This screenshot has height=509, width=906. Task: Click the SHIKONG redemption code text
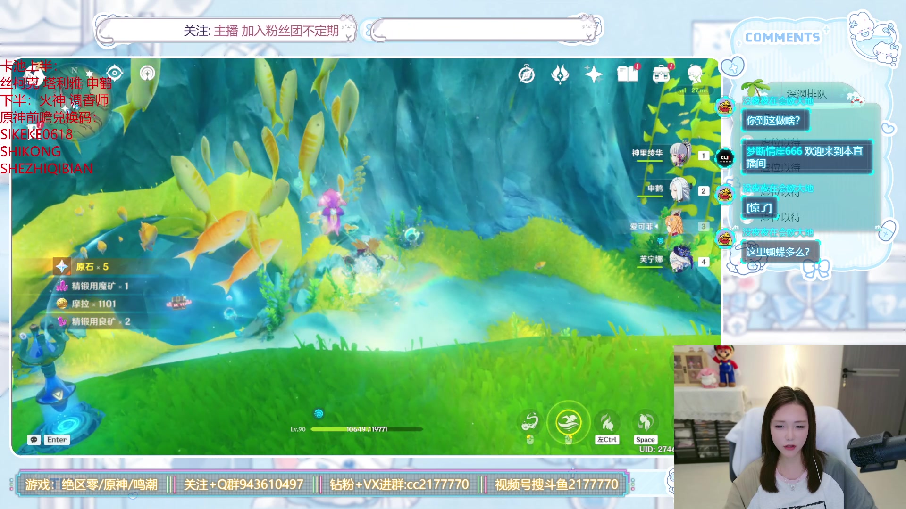click(30, 152)
